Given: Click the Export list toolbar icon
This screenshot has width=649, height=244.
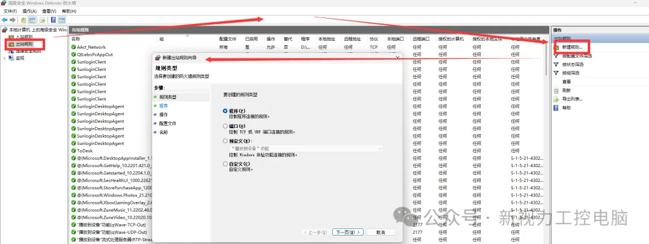Looking at the screenshot, I should tap(42, 20).
